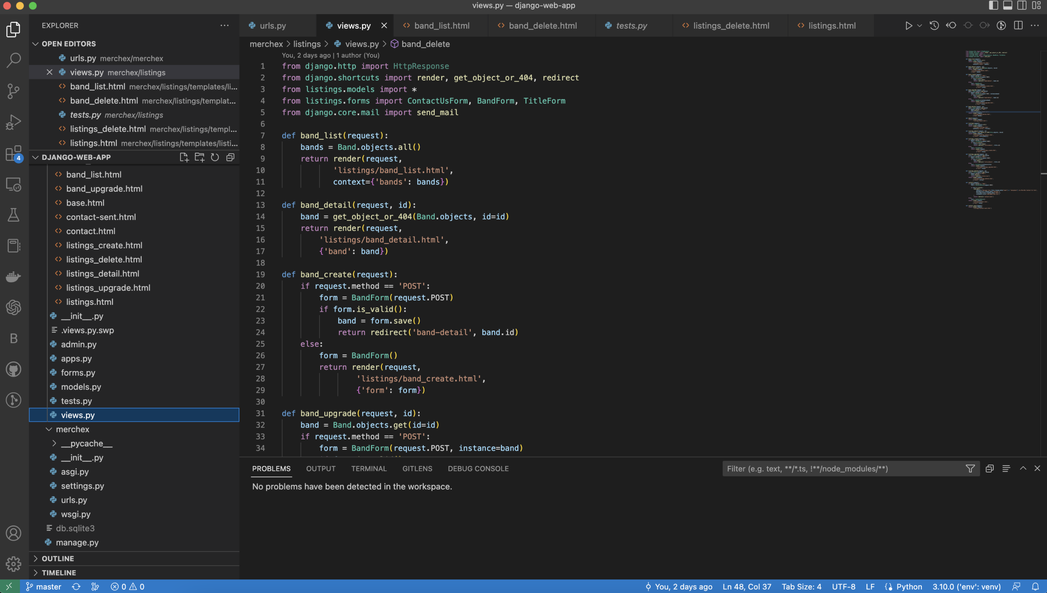Open the Docker whale icon

pyautogui.click(x=13, y=277)
